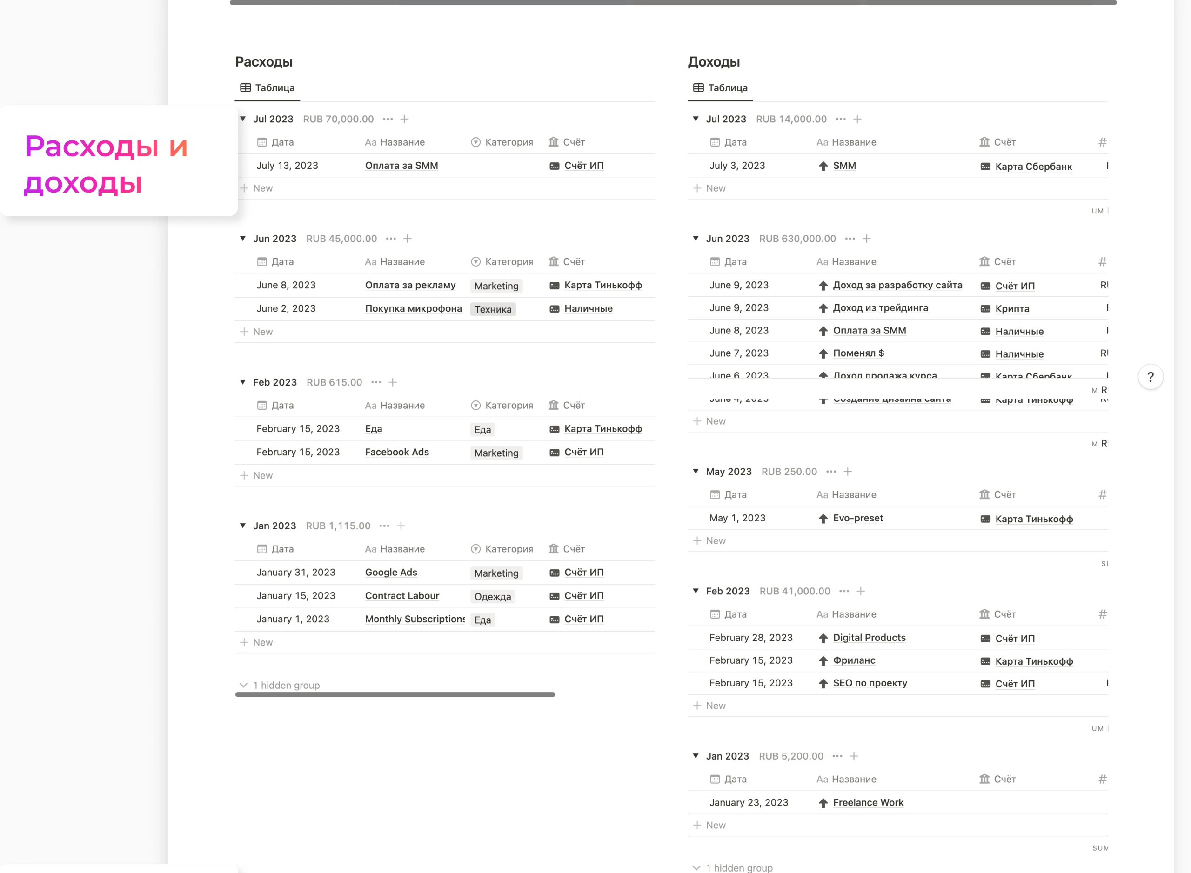Open the Evo-preset income entry
Screen dimensions: 1191x873
click(x=858, y=518)
